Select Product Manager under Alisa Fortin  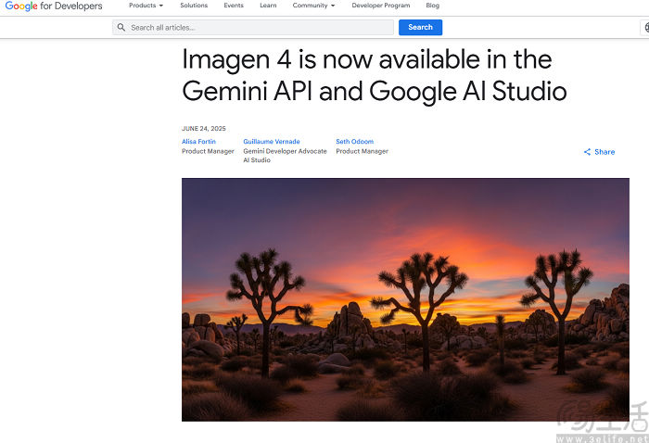coord(208,151)
